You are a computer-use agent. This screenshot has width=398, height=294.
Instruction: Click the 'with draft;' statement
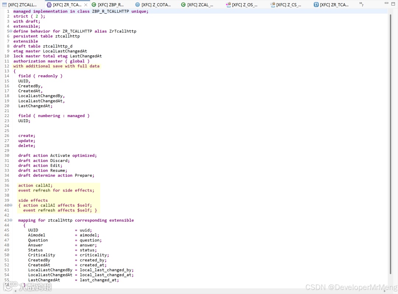pyautogui.click(x=27, y=21)
